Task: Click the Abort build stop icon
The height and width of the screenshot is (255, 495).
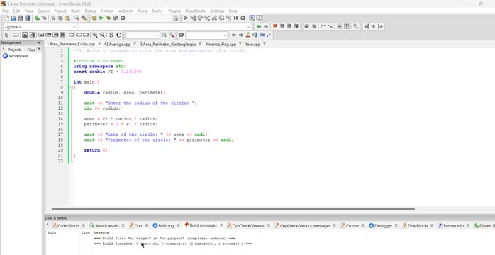Action: 123,18
